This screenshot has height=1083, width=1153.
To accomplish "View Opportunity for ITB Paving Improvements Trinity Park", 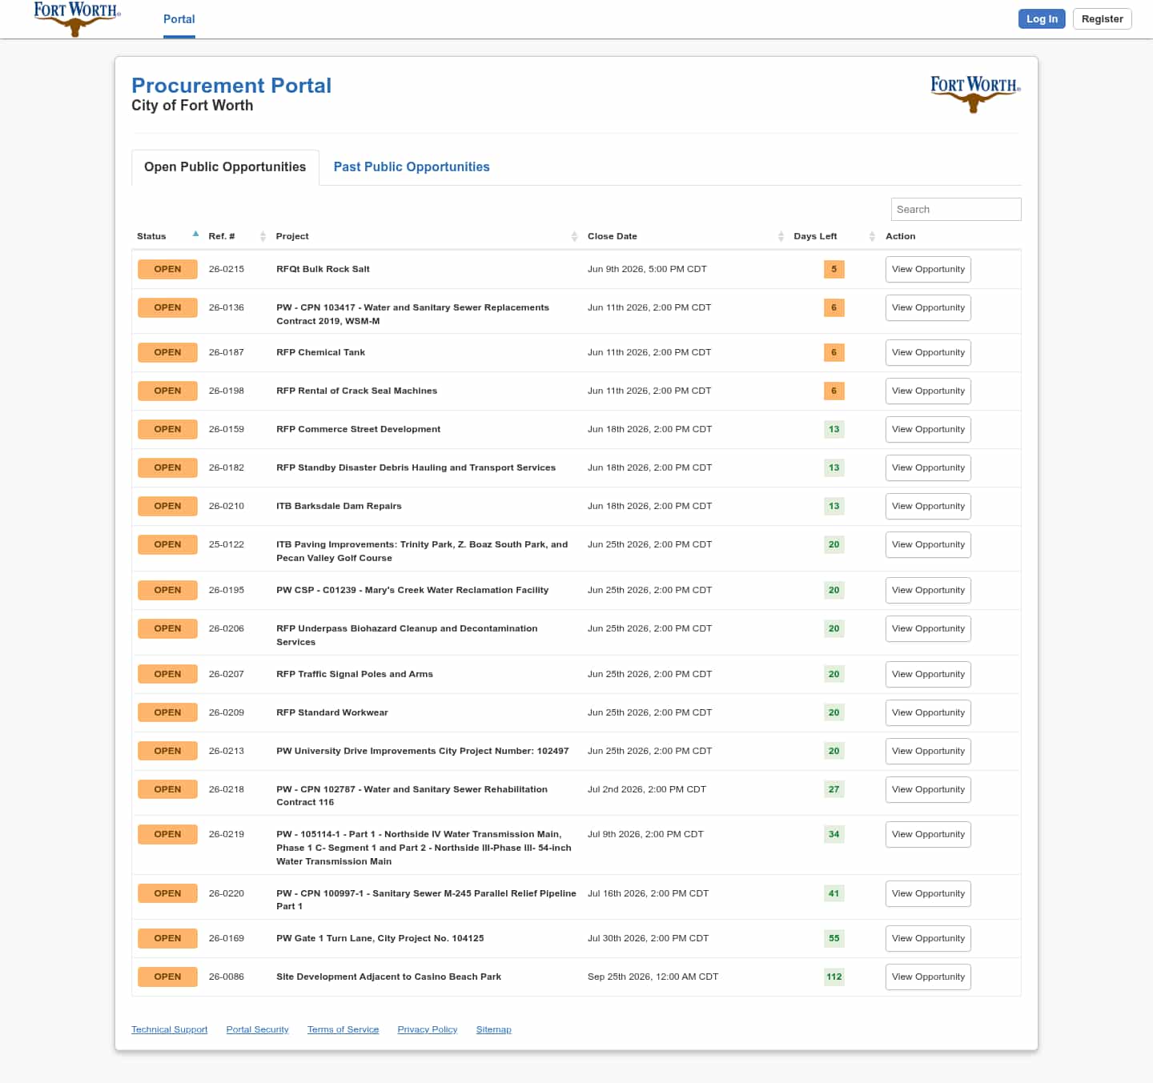I will click(x=928, y=544).
